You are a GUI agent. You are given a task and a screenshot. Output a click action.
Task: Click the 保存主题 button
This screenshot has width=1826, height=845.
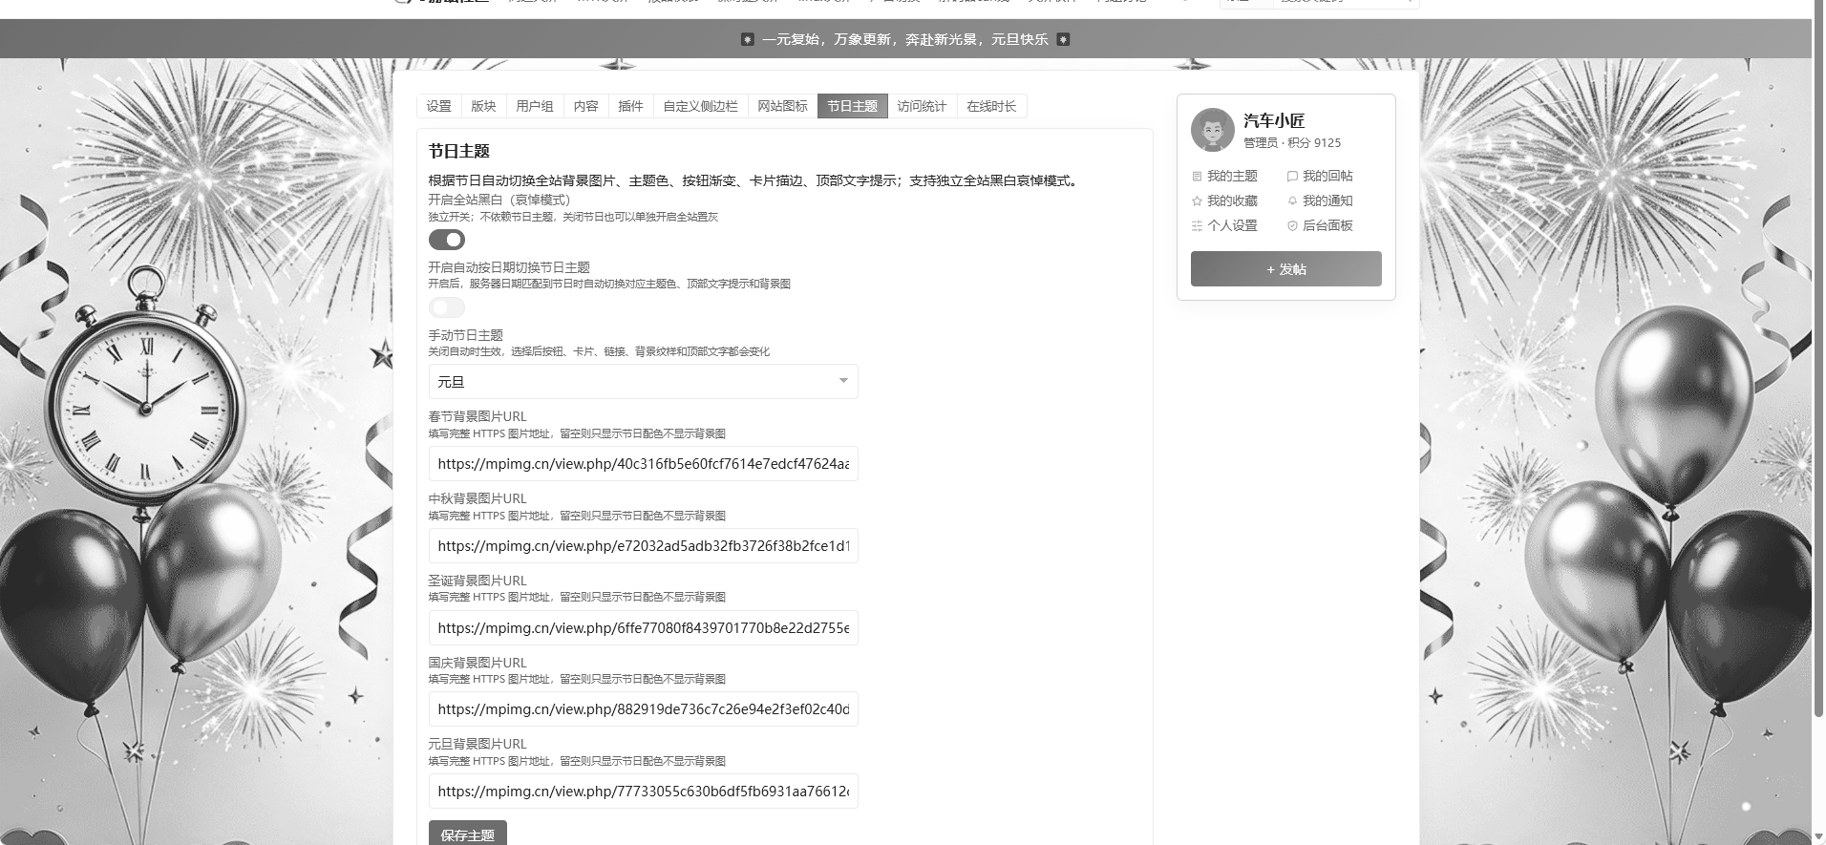(468, 834)
